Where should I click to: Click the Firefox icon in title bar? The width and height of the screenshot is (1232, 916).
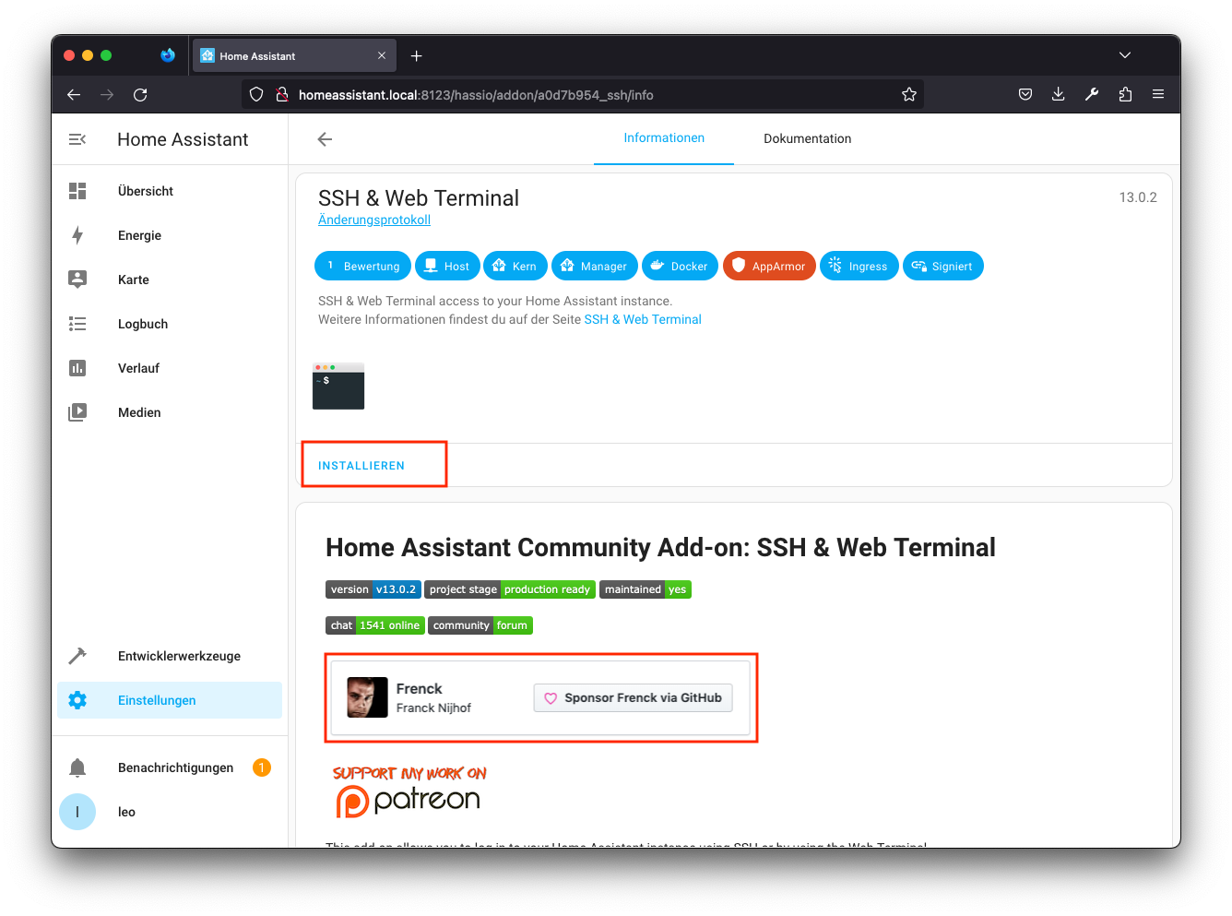167,55
